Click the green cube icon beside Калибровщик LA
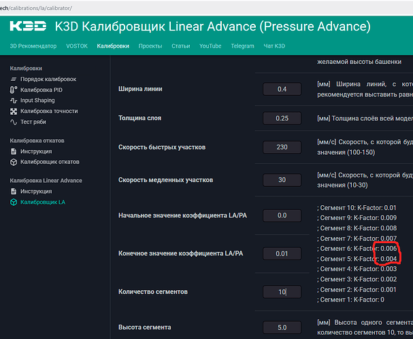Screen dimensions: 413x339 click(14, 202)
